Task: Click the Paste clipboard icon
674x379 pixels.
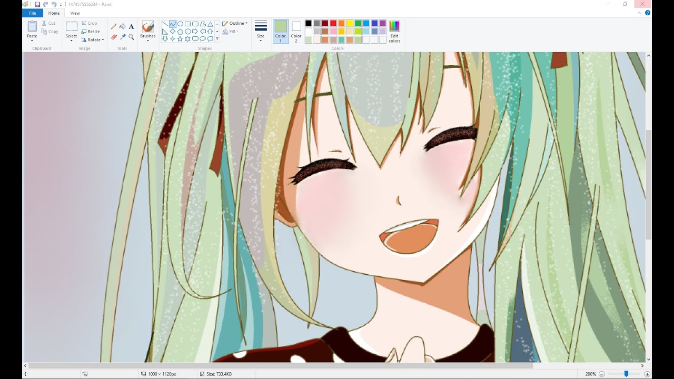Action: (x=32, y=26)
